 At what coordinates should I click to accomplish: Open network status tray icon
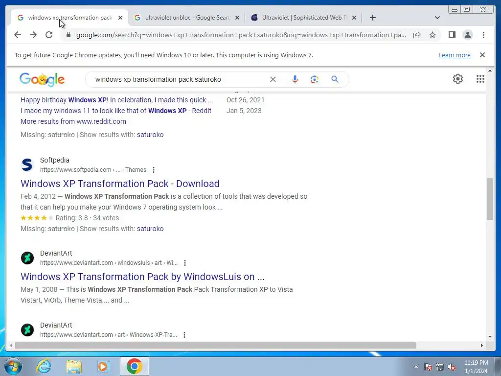[440, 367]
